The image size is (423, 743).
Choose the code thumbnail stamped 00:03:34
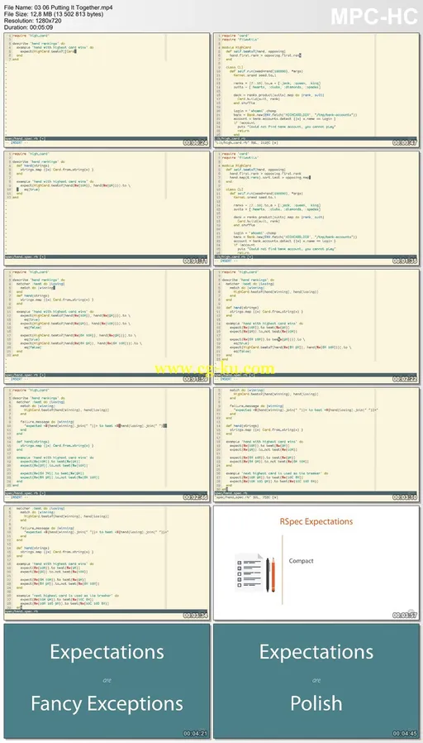point(107,563)
